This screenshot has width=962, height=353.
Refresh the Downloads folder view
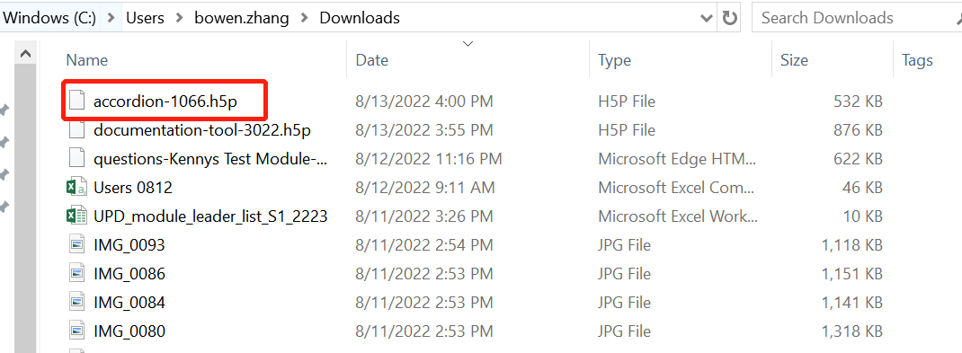[729, 18]
